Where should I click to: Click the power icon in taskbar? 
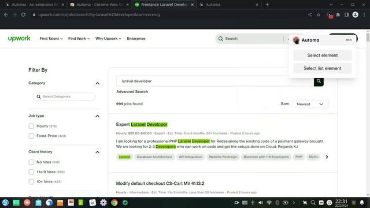tap(329, 203)
